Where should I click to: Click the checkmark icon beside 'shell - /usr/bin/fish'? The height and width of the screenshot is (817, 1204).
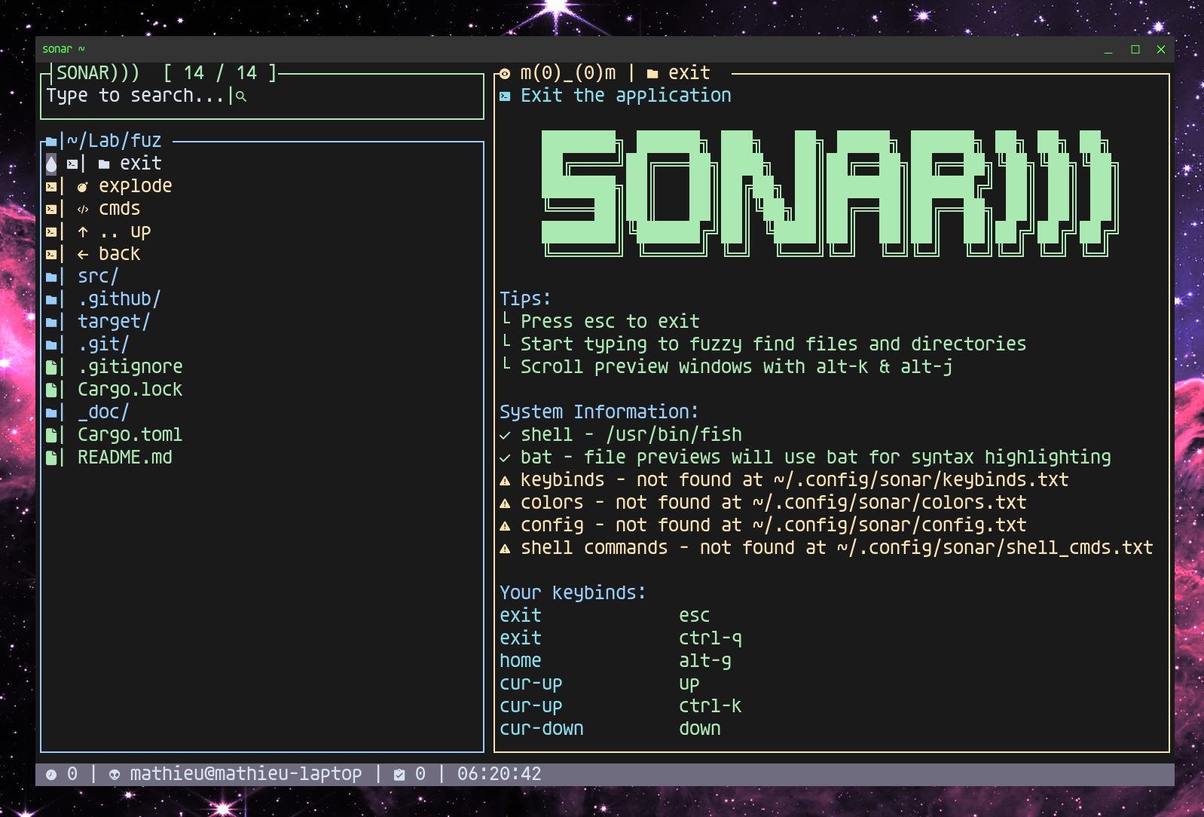[x=505, y=436]
